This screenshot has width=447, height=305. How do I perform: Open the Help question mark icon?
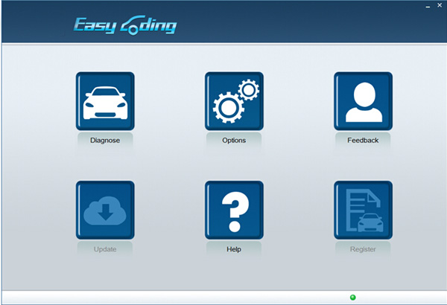[234, 210]
